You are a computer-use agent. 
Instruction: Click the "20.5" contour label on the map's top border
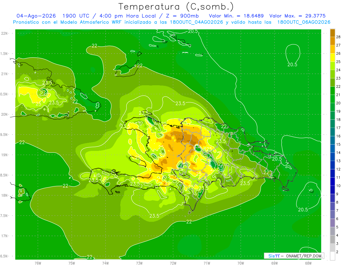[193, 31]
